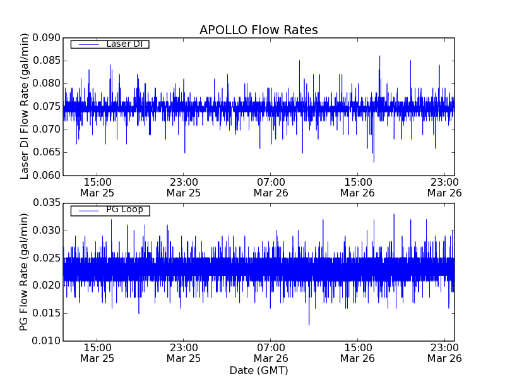
Task: Click the Laser DI Flow Rate y-axis label
Action: pyautogui.click(x=25, y=106)
